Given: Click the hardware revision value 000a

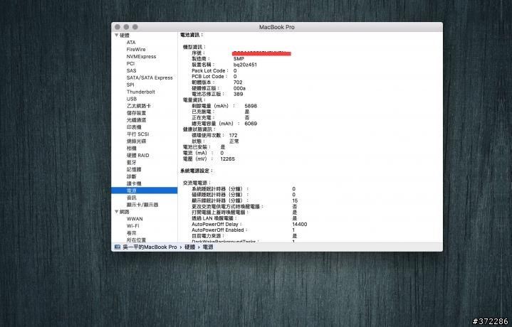Looking at the screenshot, I should click(x=239, y=88).
